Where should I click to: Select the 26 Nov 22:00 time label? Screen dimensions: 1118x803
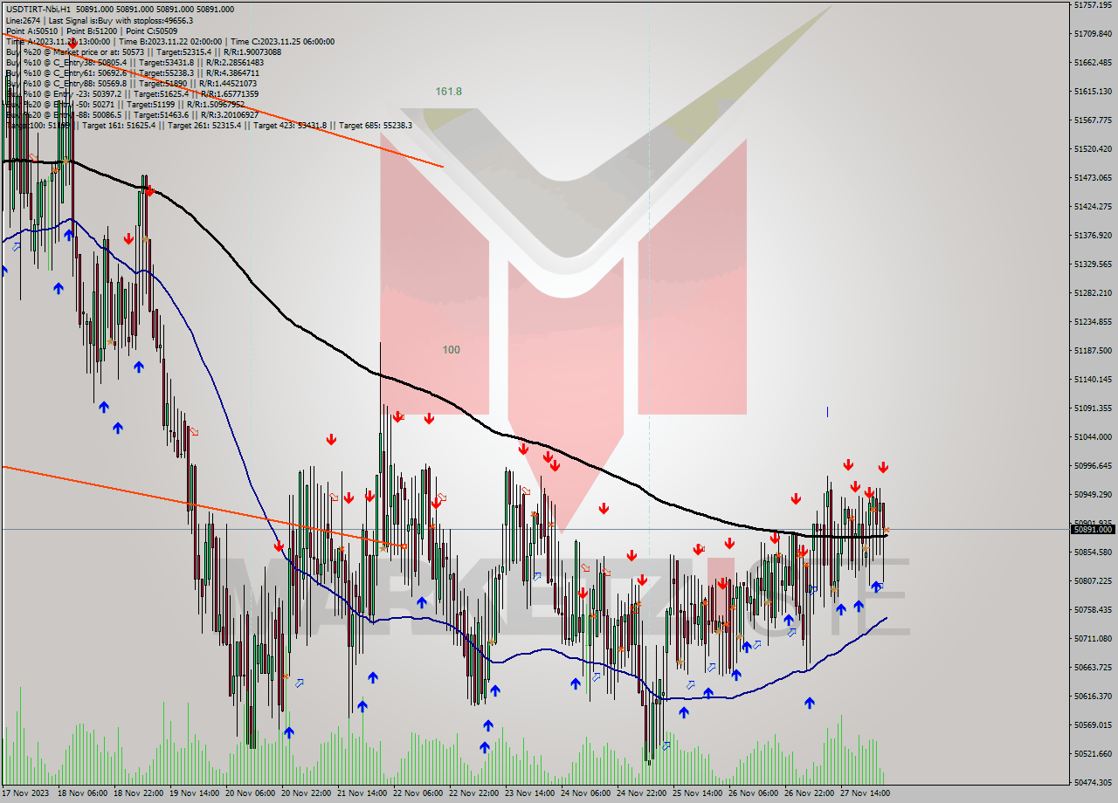(x=810, y=793)
